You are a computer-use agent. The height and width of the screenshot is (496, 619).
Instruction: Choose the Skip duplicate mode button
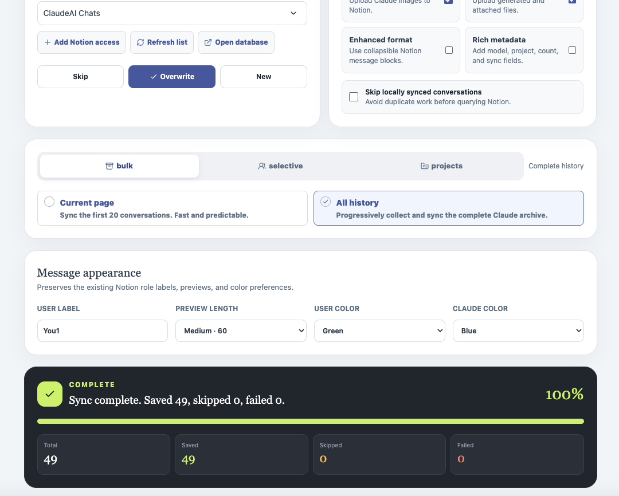click(x=81, y=77)
